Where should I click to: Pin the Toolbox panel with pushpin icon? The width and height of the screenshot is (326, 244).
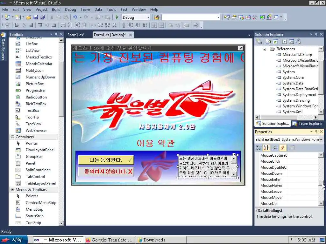coord(56,34)
